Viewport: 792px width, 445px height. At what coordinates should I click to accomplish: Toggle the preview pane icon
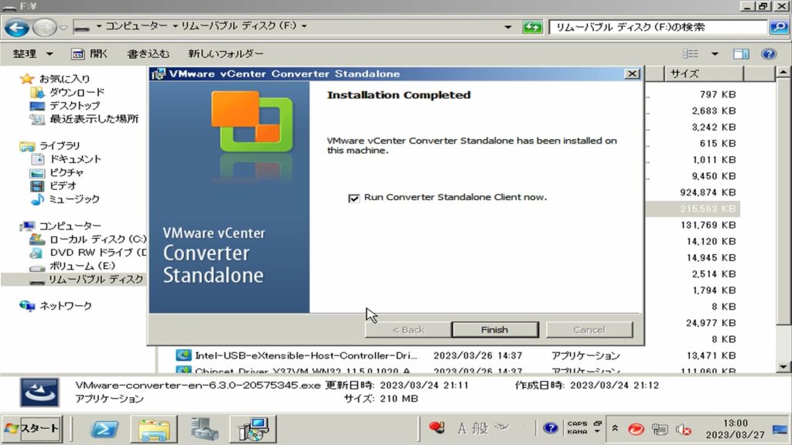click(x=741, y=53)
